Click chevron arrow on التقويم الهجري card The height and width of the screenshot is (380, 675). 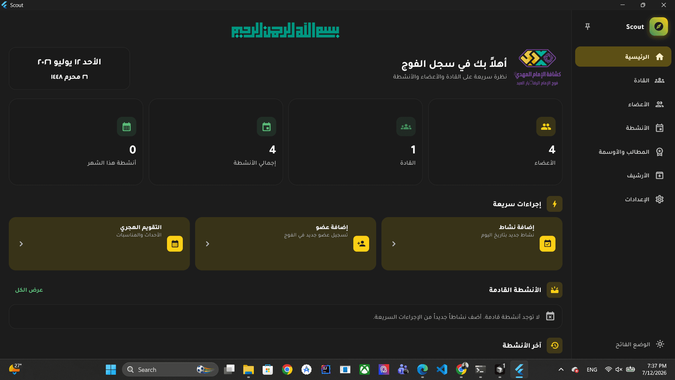[x=21, y=244]
